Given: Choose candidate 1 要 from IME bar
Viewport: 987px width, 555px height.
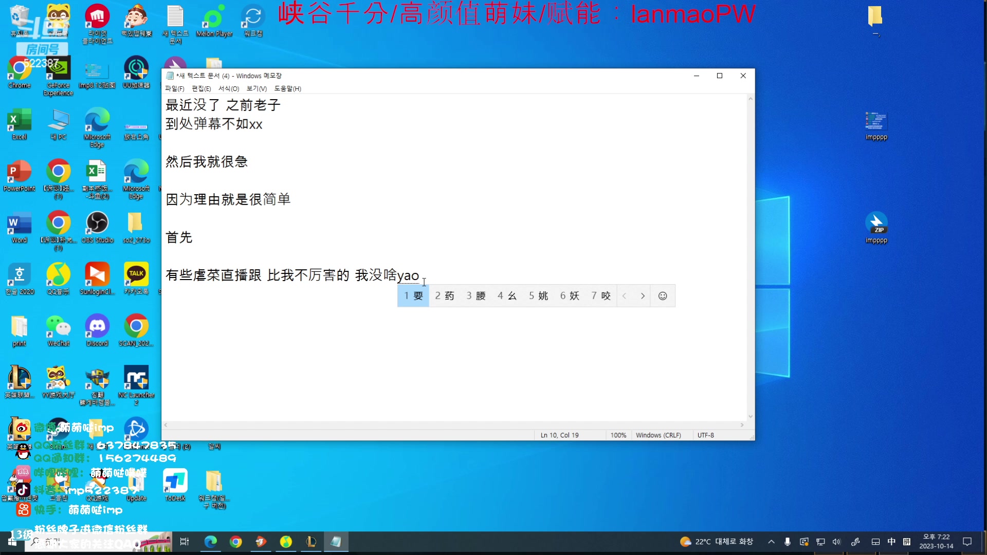Looking at the screenshot, I should pyautogui.click(x=413, y=296).
